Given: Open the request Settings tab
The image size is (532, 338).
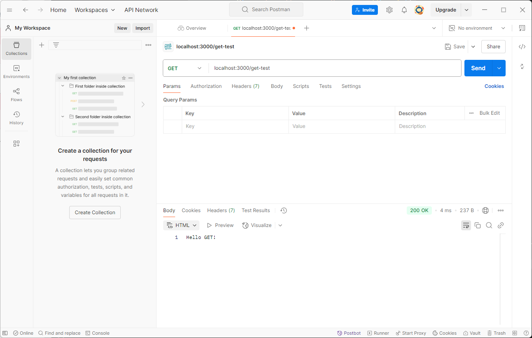Looking at the screenshot, I should tap(351, 86).
